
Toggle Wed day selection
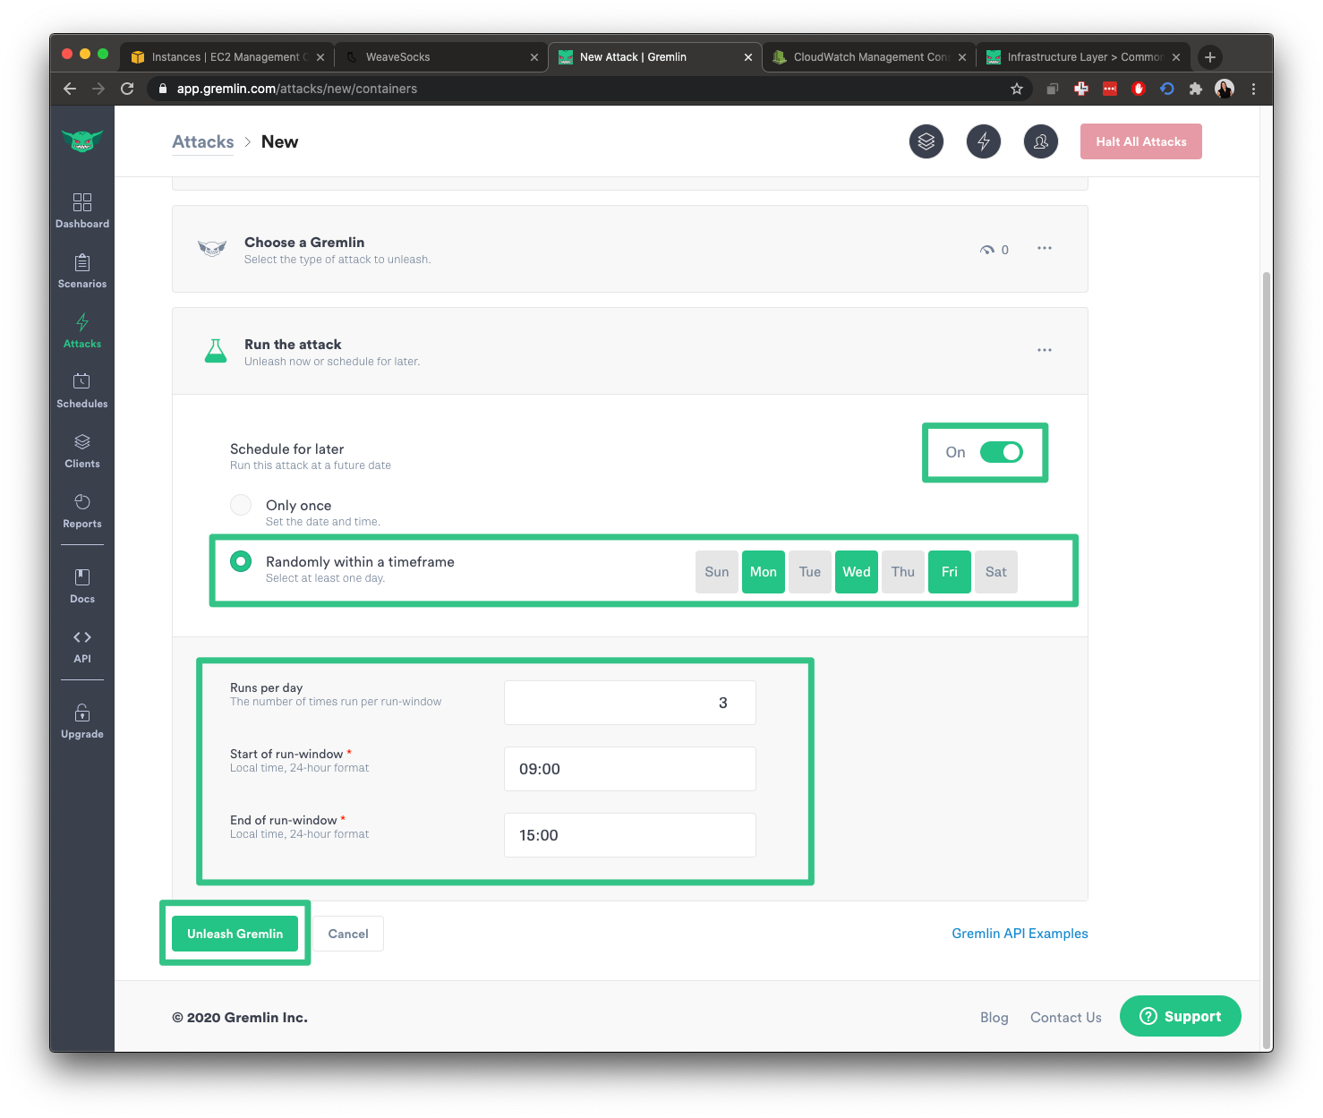[857, 572]
